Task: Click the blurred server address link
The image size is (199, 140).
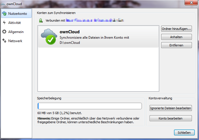Action: click(x=95, y=20)
